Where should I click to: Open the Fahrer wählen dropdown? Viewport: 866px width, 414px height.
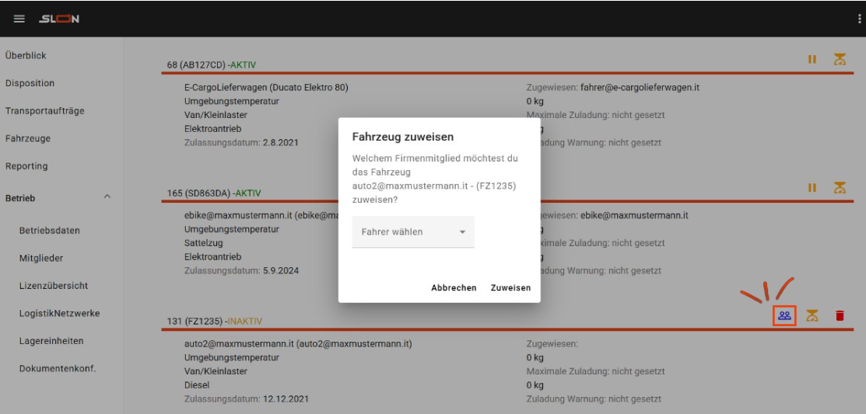click(413, 232)
